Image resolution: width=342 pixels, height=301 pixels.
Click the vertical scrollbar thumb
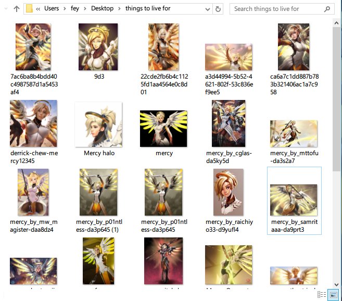point(336,99)
